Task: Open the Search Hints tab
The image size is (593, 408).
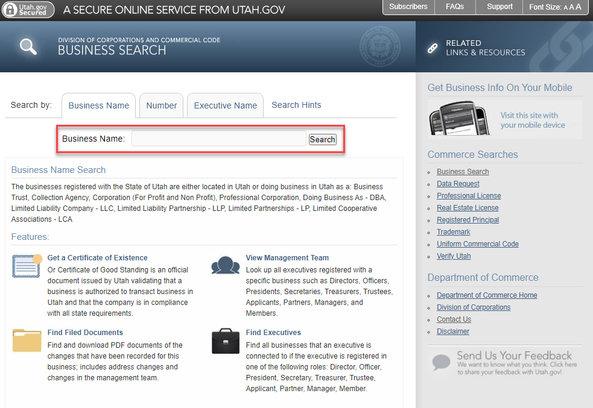Action: point(296,105)
